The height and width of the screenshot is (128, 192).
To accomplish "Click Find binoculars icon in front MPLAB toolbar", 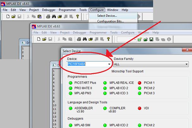I will 85,39.
